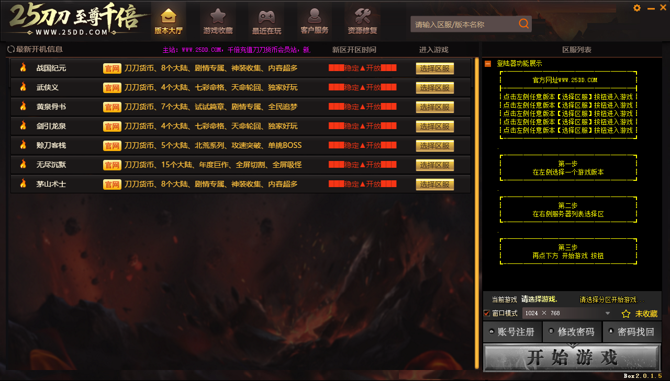670x381 pixels.
Task: Click the 开始游戏 button
Action: (572, 358)
